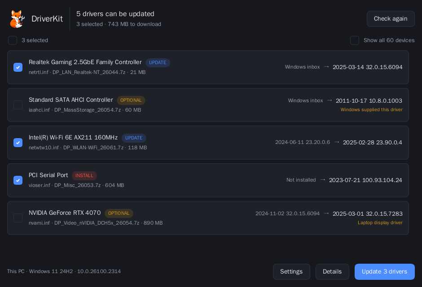Click the 'Laptop display driver' note
This screenshot has height=287, width=422.
[380, 222]
